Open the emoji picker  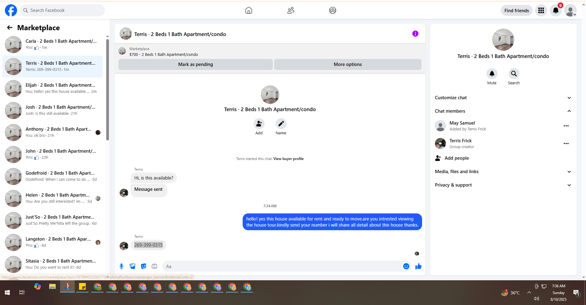pyautogui.click(x=406, y=266)
